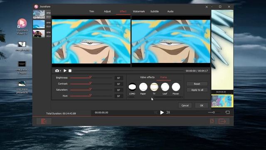Open second desktop video file icon
Screen dimensions: 266x150
[22, 46]
